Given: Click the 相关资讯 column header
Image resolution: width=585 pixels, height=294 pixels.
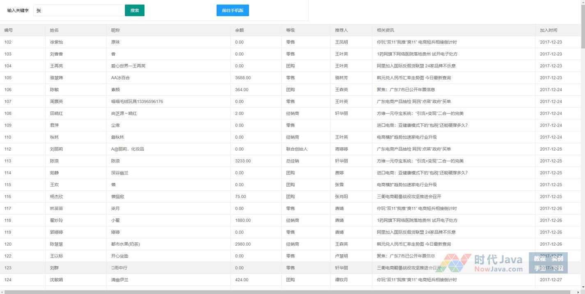Looking at the screenshot, I should click(385, 30).
